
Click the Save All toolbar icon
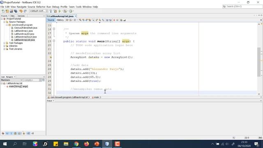pos(16,11)
